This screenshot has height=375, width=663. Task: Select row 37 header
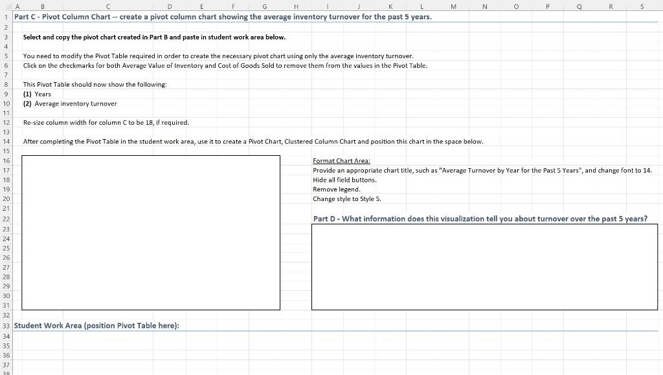(6, 365)
